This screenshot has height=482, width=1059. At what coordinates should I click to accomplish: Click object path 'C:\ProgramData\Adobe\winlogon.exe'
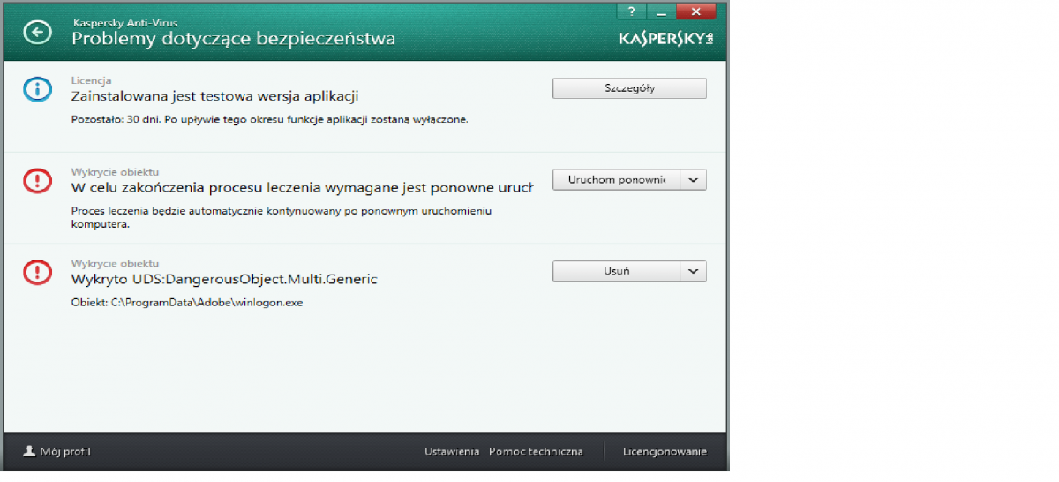pyautogui.click(x=207, y=302)
